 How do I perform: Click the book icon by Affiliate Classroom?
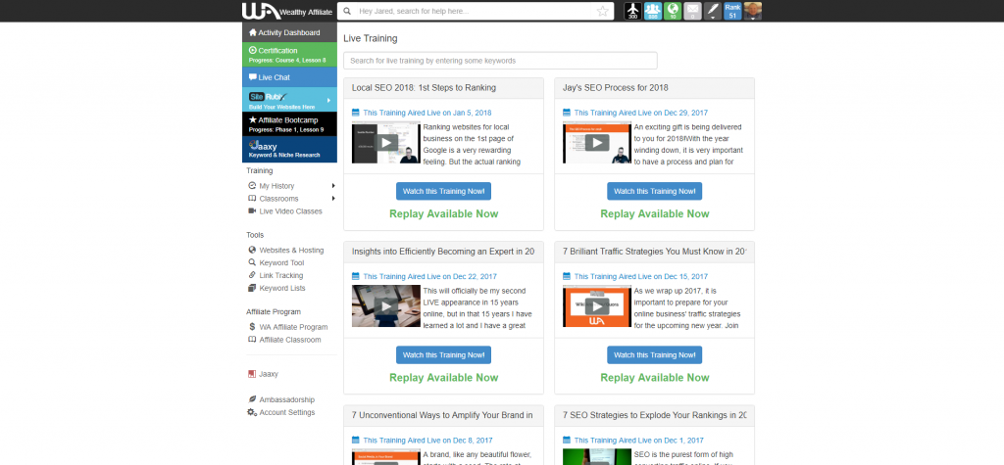click(x=252, y=340)
